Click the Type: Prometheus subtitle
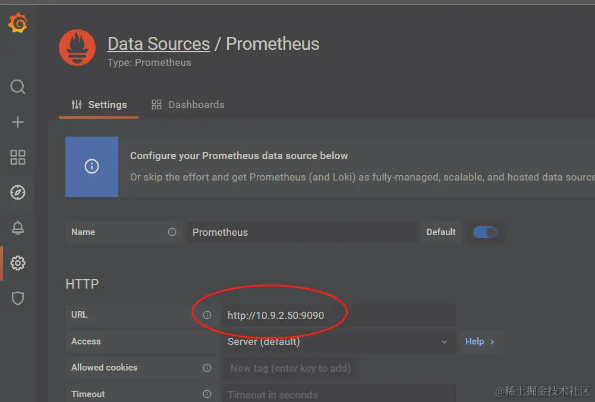This screenshot has height=402, width=595. (x=149, y=62)
